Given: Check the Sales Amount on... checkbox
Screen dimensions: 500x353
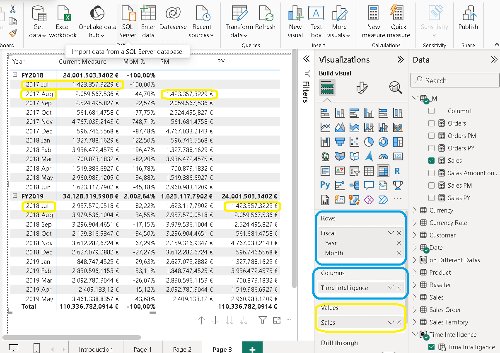Looking at the screenshot, I should tap(432, 173).
